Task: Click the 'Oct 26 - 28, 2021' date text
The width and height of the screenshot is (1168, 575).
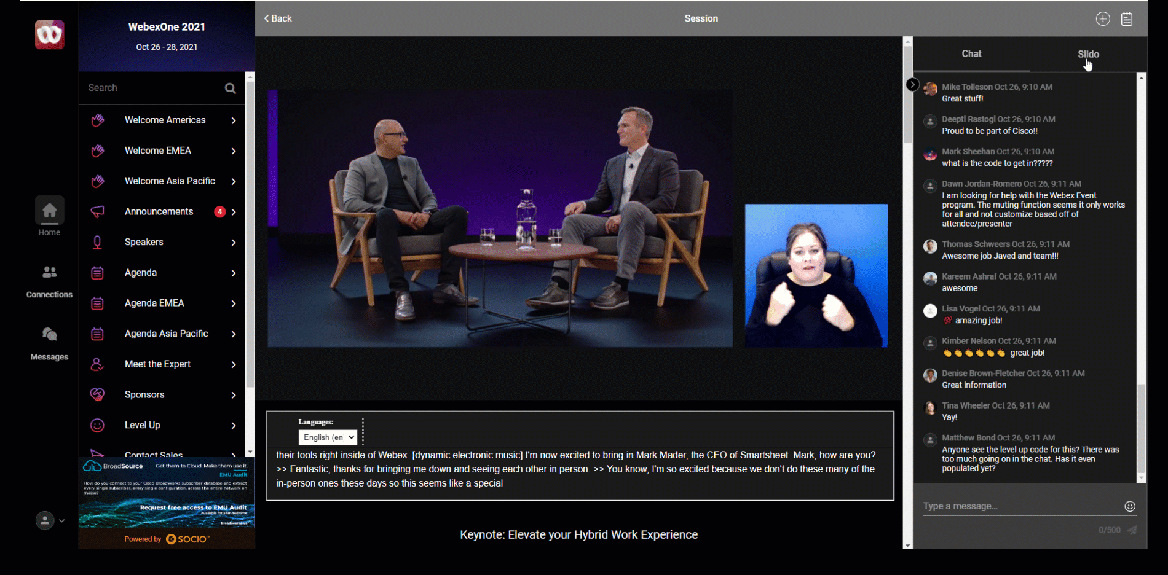Action: 167,47
